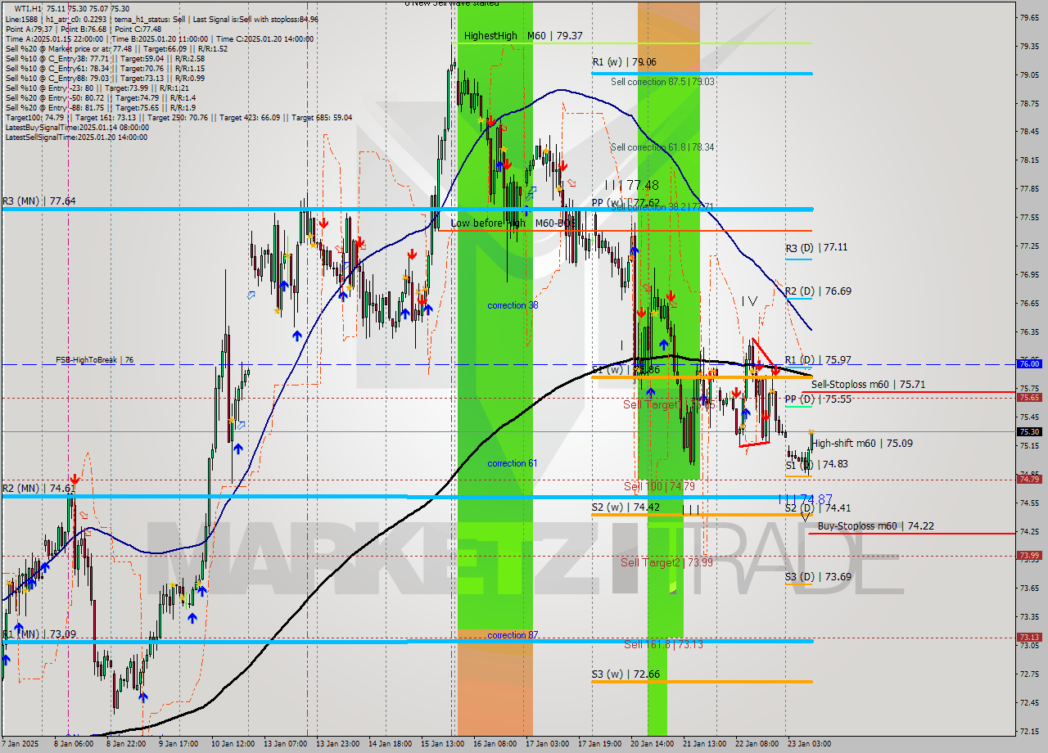Click the R3 (MN) | 77.64 monthly level label
Screen dimensions: 1048x753
(39, 201)
